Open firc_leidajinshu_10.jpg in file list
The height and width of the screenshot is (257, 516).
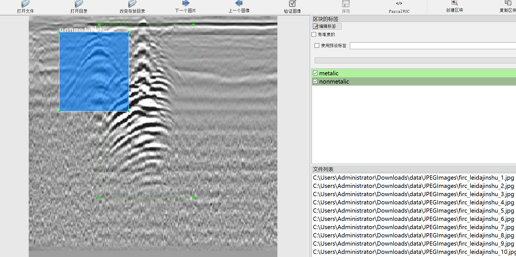(x=414, y=252)
